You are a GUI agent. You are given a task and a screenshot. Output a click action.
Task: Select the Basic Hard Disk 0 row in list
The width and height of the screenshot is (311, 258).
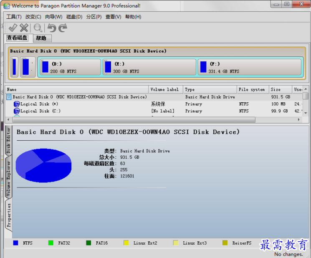pos(154,97)
